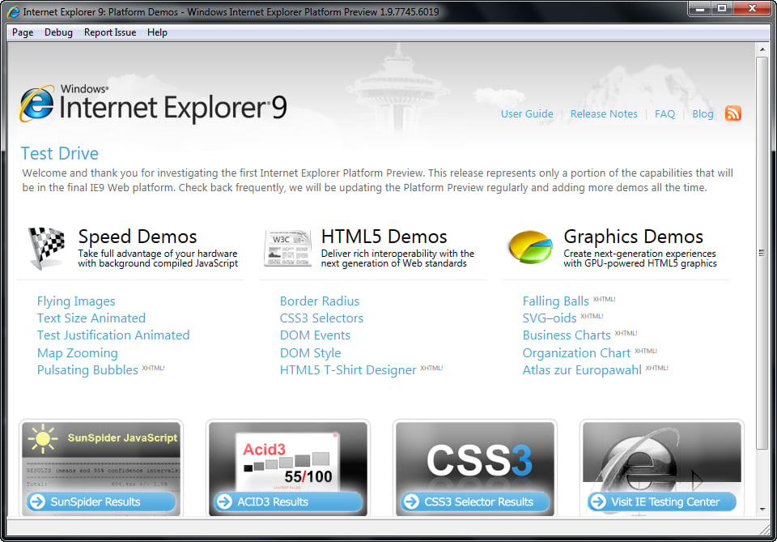Open the User Guide link
Image resolution: width=777 pixels, height=542 pixels.
pyautogui.click(x=527, y=113)
